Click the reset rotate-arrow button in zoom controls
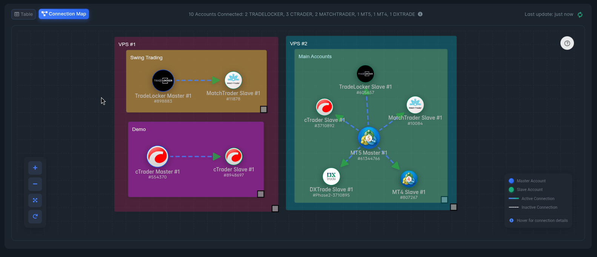Viewport: 597px width, 257px height. tap(35, 217)
